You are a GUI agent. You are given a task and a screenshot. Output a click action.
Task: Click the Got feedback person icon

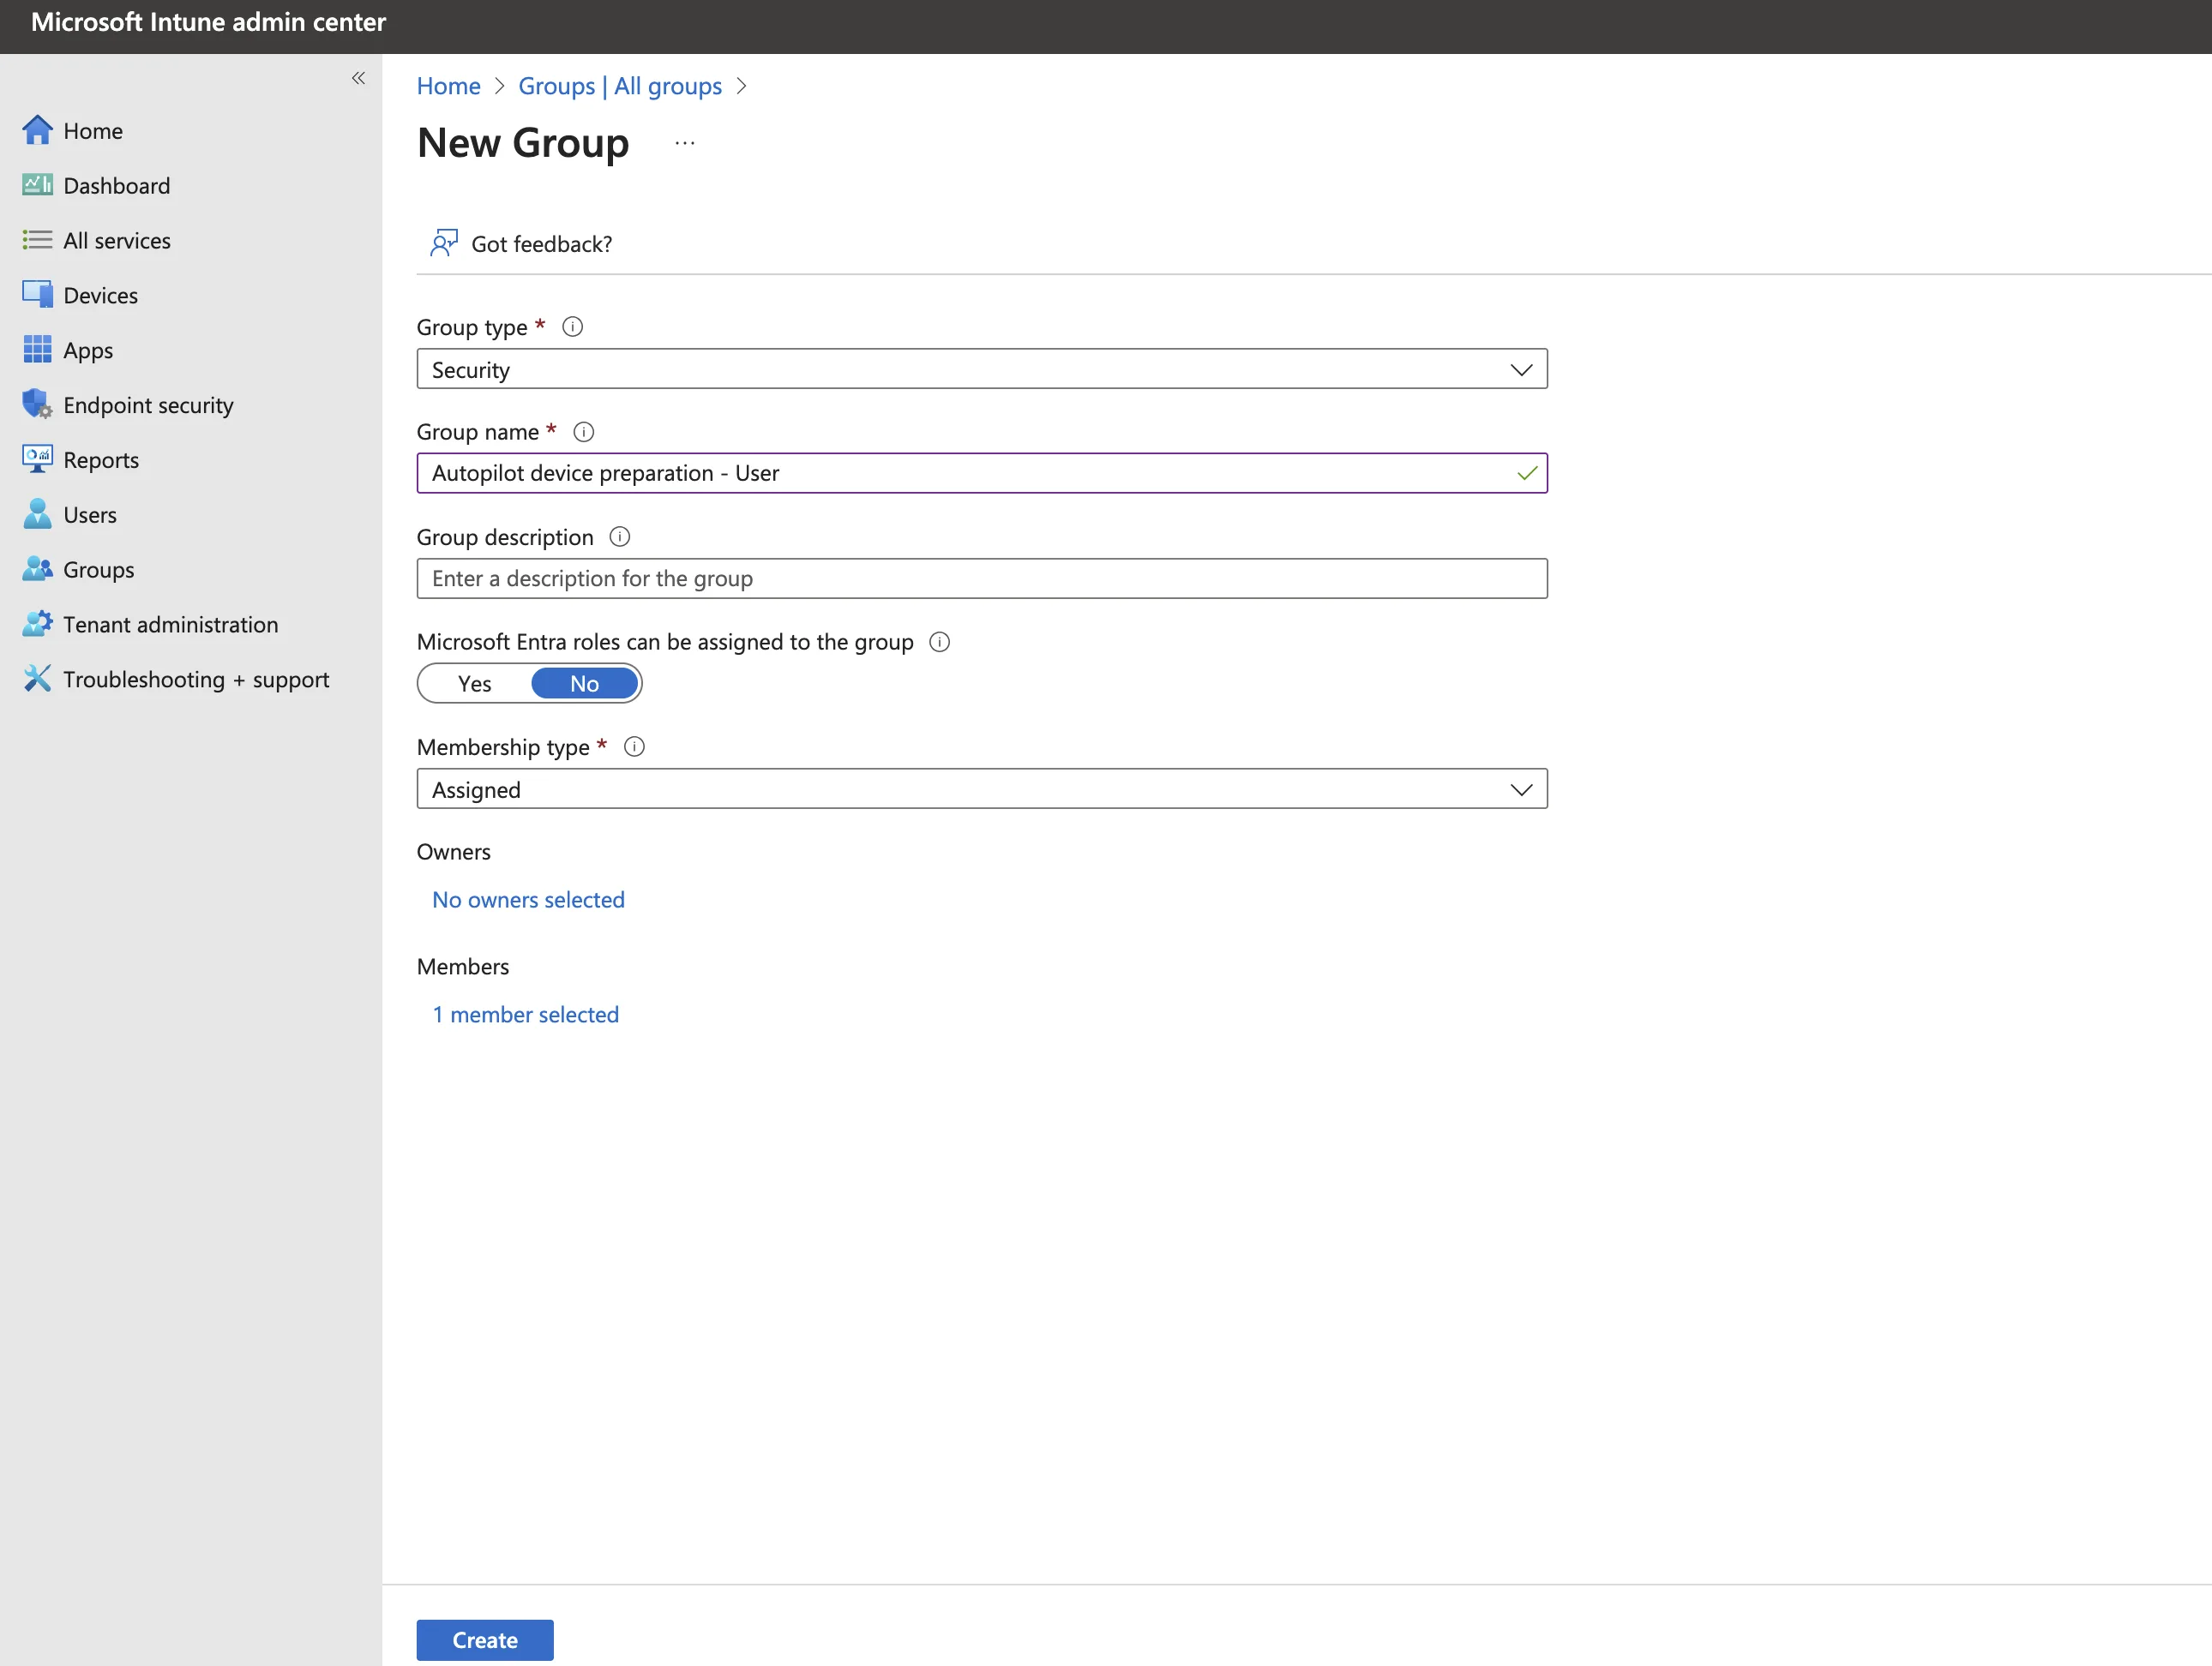(443, 243)
